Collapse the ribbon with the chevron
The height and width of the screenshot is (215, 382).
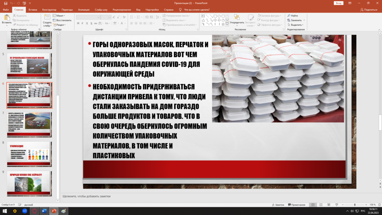coord(379,30)
